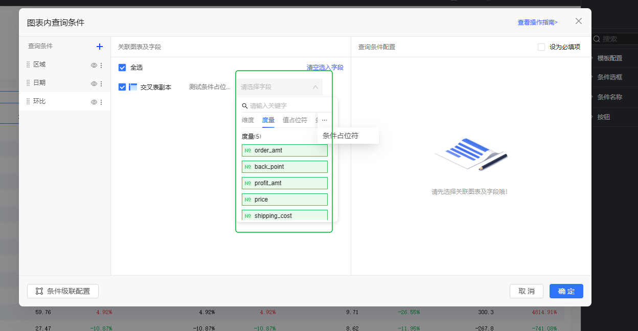Close the 图表内查询条件 dialog

pyautogui.click(x=579, y=21)
